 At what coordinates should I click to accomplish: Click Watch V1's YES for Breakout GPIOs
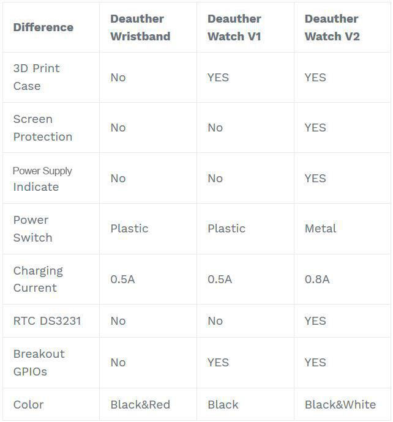coord(219,363)
